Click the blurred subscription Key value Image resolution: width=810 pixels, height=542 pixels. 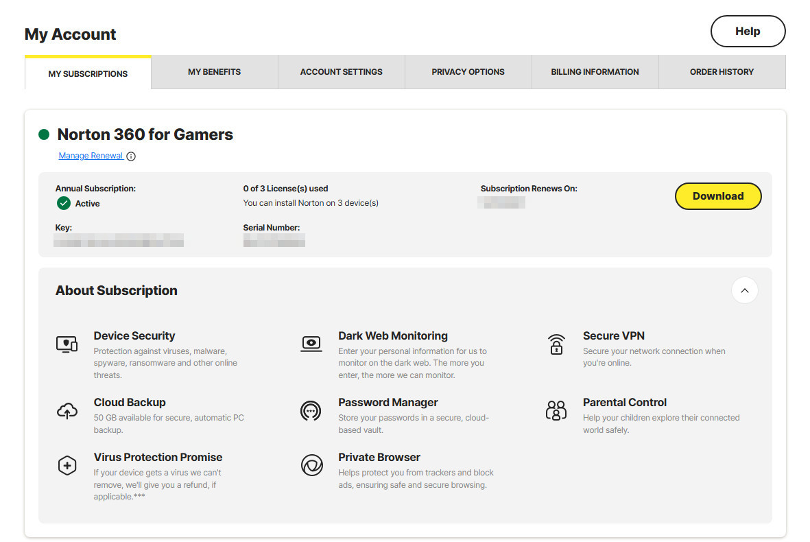click(x=119, y=240)
